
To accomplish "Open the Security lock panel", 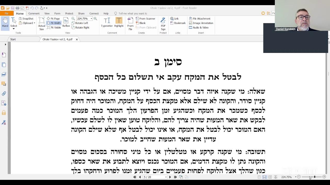I will [4, 113].
